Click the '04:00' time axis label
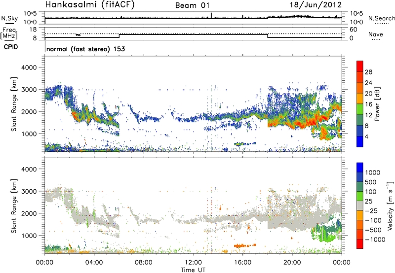Viewport: 395px width, 273px height. pyautogui.click(x=94, y=262)
